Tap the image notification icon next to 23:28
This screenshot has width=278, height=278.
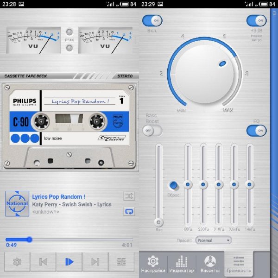[21, 4]
